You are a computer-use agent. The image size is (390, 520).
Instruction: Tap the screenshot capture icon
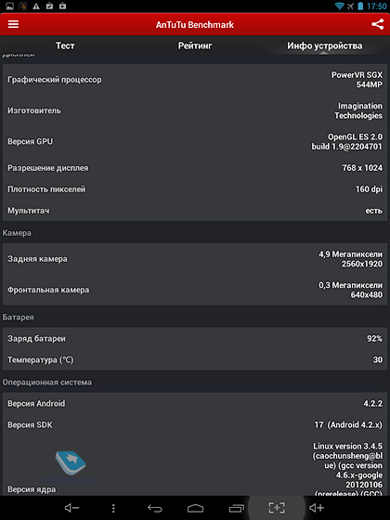[x=277, y=508]
